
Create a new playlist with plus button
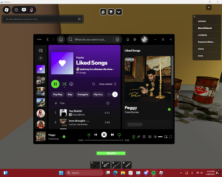(41, 58)
